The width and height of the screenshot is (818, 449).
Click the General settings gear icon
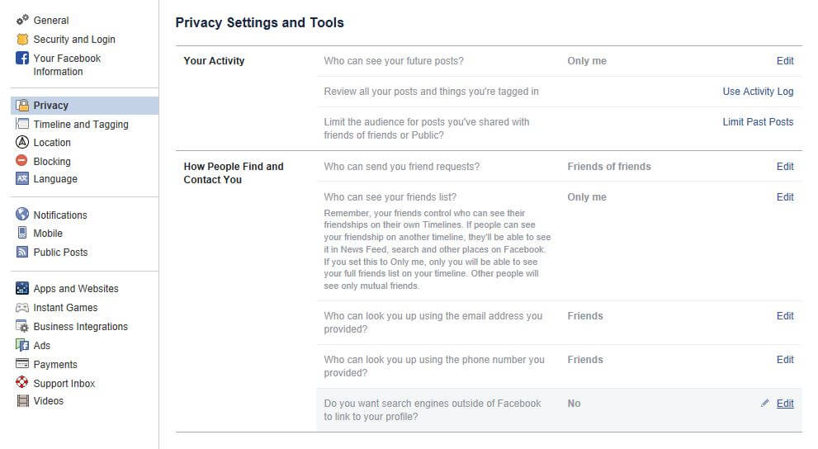coord(22,20)
